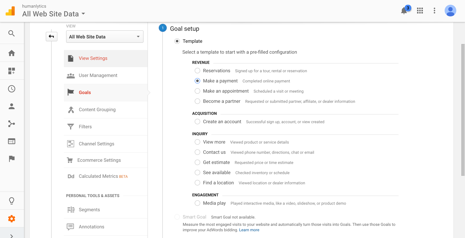Expand the left sidebar with bottom chevron
The image size is (465, 238).
click(12, 236)
